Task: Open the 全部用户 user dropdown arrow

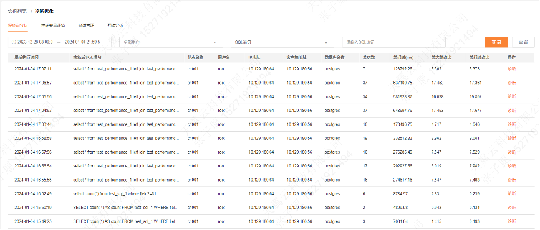Action: [215, 42]
